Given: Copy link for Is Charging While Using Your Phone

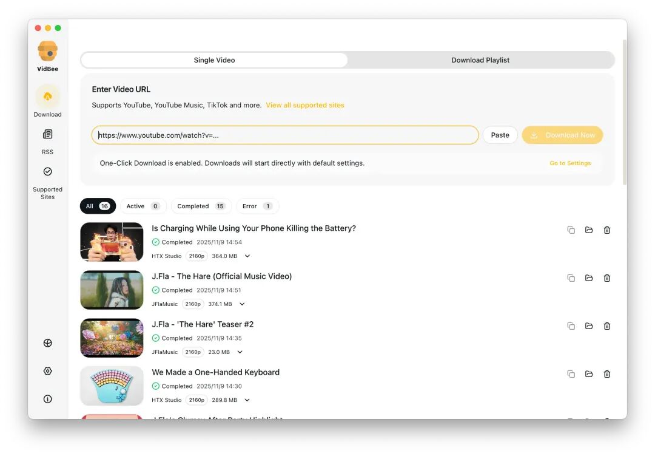Looking at the screenshot, I should click(x=571, y=230).
